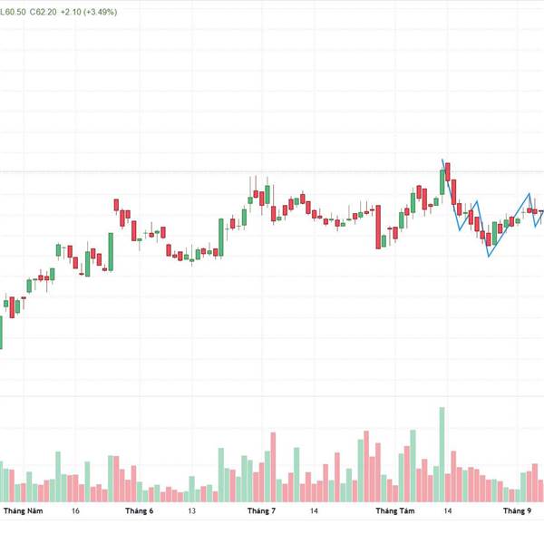The width and height of the screenshot is (544, 544).
Task: Click the low price value L60.50
Action: pyautogui.click(x=13, y=12)
